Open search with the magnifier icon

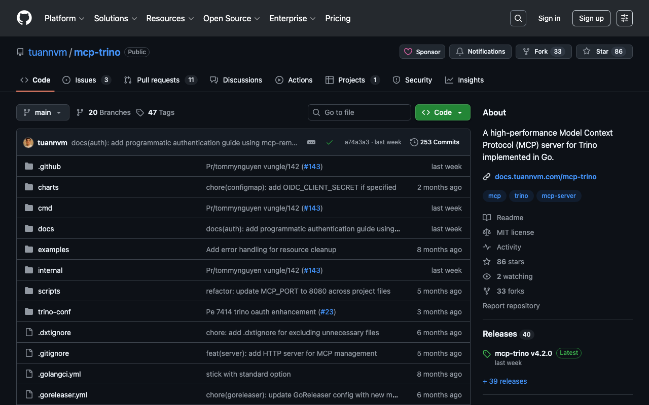pyautogui.click(x=518, y=18)
